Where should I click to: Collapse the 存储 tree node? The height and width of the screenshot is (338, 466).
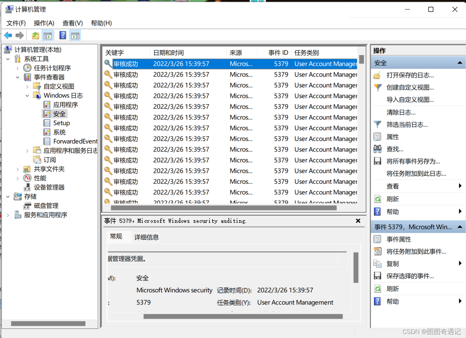[x=8, y=197]
